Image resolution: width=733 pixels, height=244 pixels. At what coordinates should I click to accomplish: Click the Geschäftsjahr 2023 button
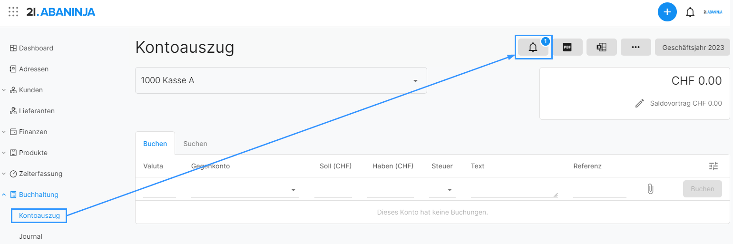pyautogui.click(x=693, y=47)
